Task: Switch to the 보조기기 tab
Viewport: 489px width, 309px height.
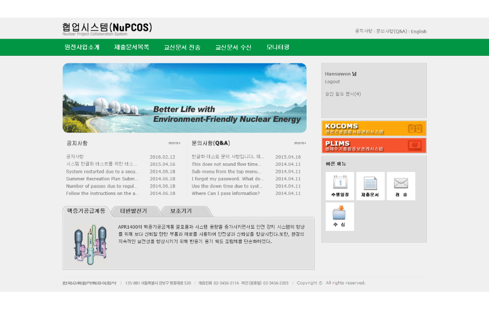Action: click(x=181, y=211)
